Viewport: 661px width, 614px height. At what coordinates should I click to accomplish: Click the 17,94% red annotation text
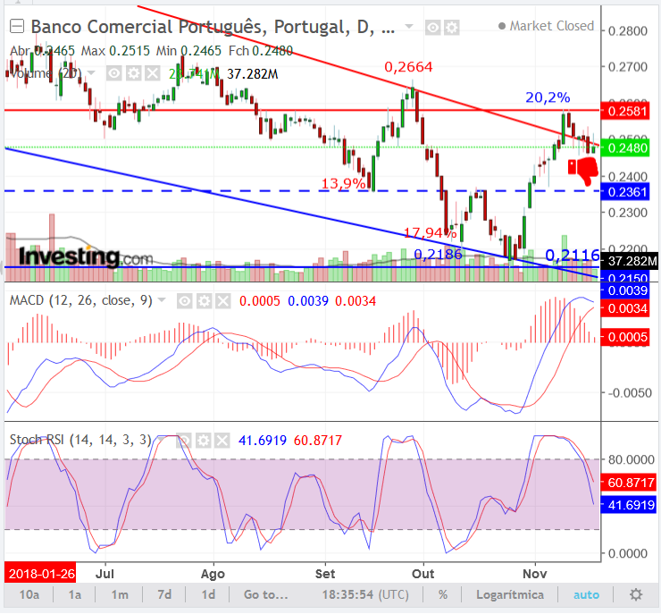tap(431, 232)
